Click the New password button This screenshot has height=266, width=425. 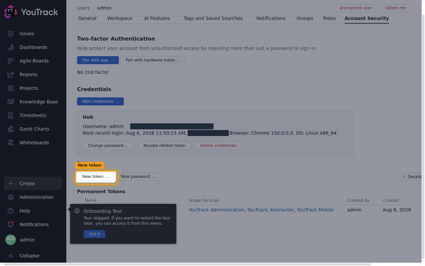(x=138, y=177)
